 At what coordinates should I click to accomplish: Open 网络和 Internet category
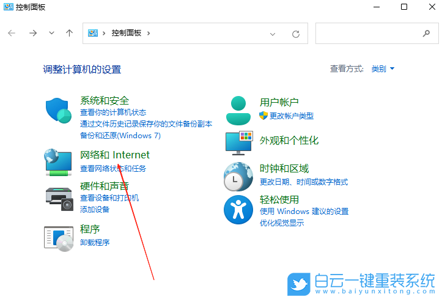(x=115, y=155)
